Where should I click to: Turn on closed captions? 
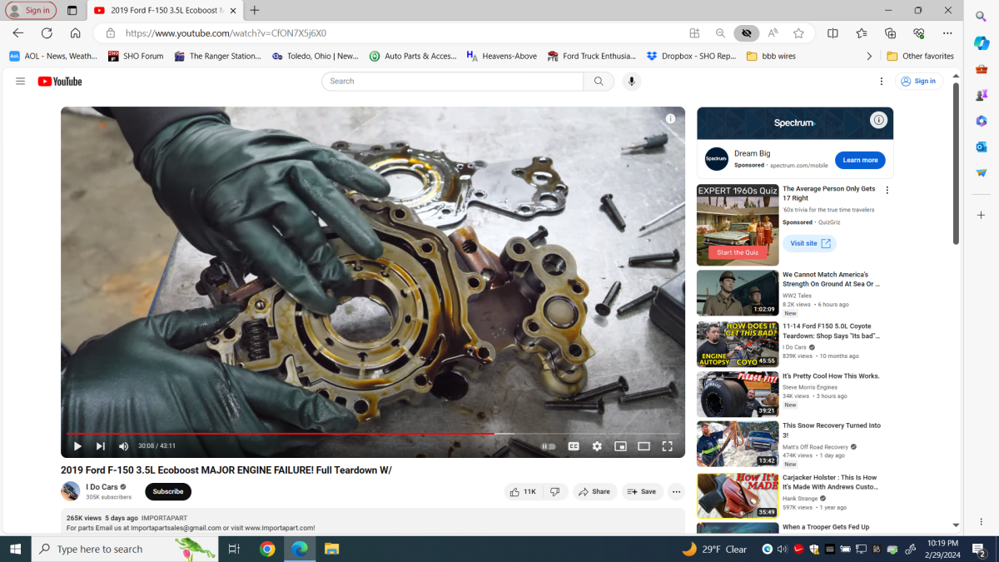coord(574,446)
